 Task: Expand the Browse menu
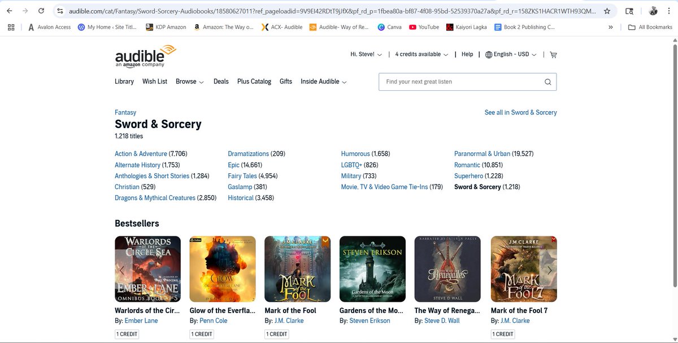(190, 81)
